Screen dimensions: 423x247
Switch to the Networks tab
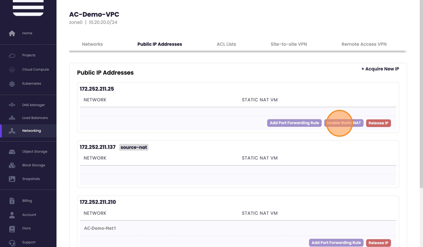tap(92, 44)
